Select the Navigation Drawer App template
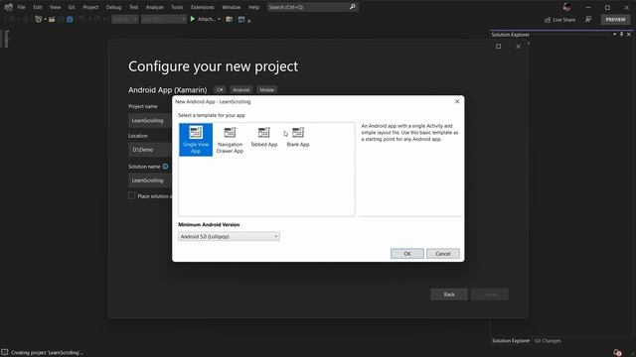The image size is (636, 357). 230,140
